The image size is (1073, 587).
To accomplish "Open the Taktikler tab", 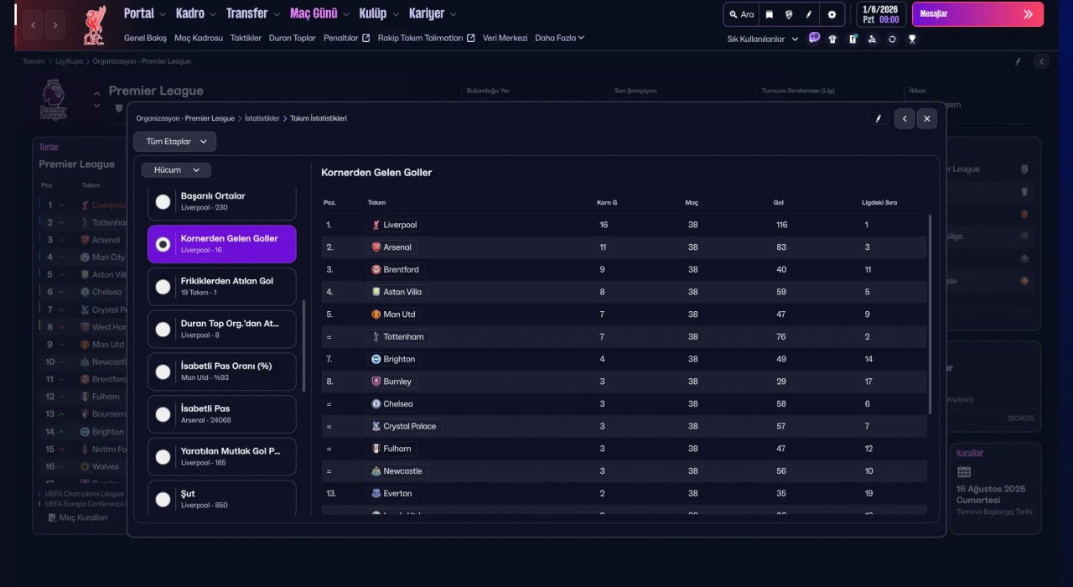I will click(x=246, y=38).
